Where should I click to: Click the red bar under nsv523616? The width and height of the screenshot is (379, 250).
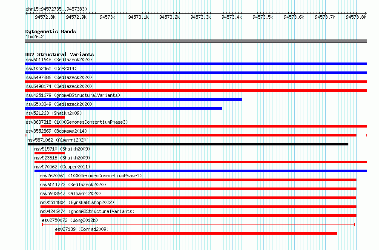(x=201, y=162)
